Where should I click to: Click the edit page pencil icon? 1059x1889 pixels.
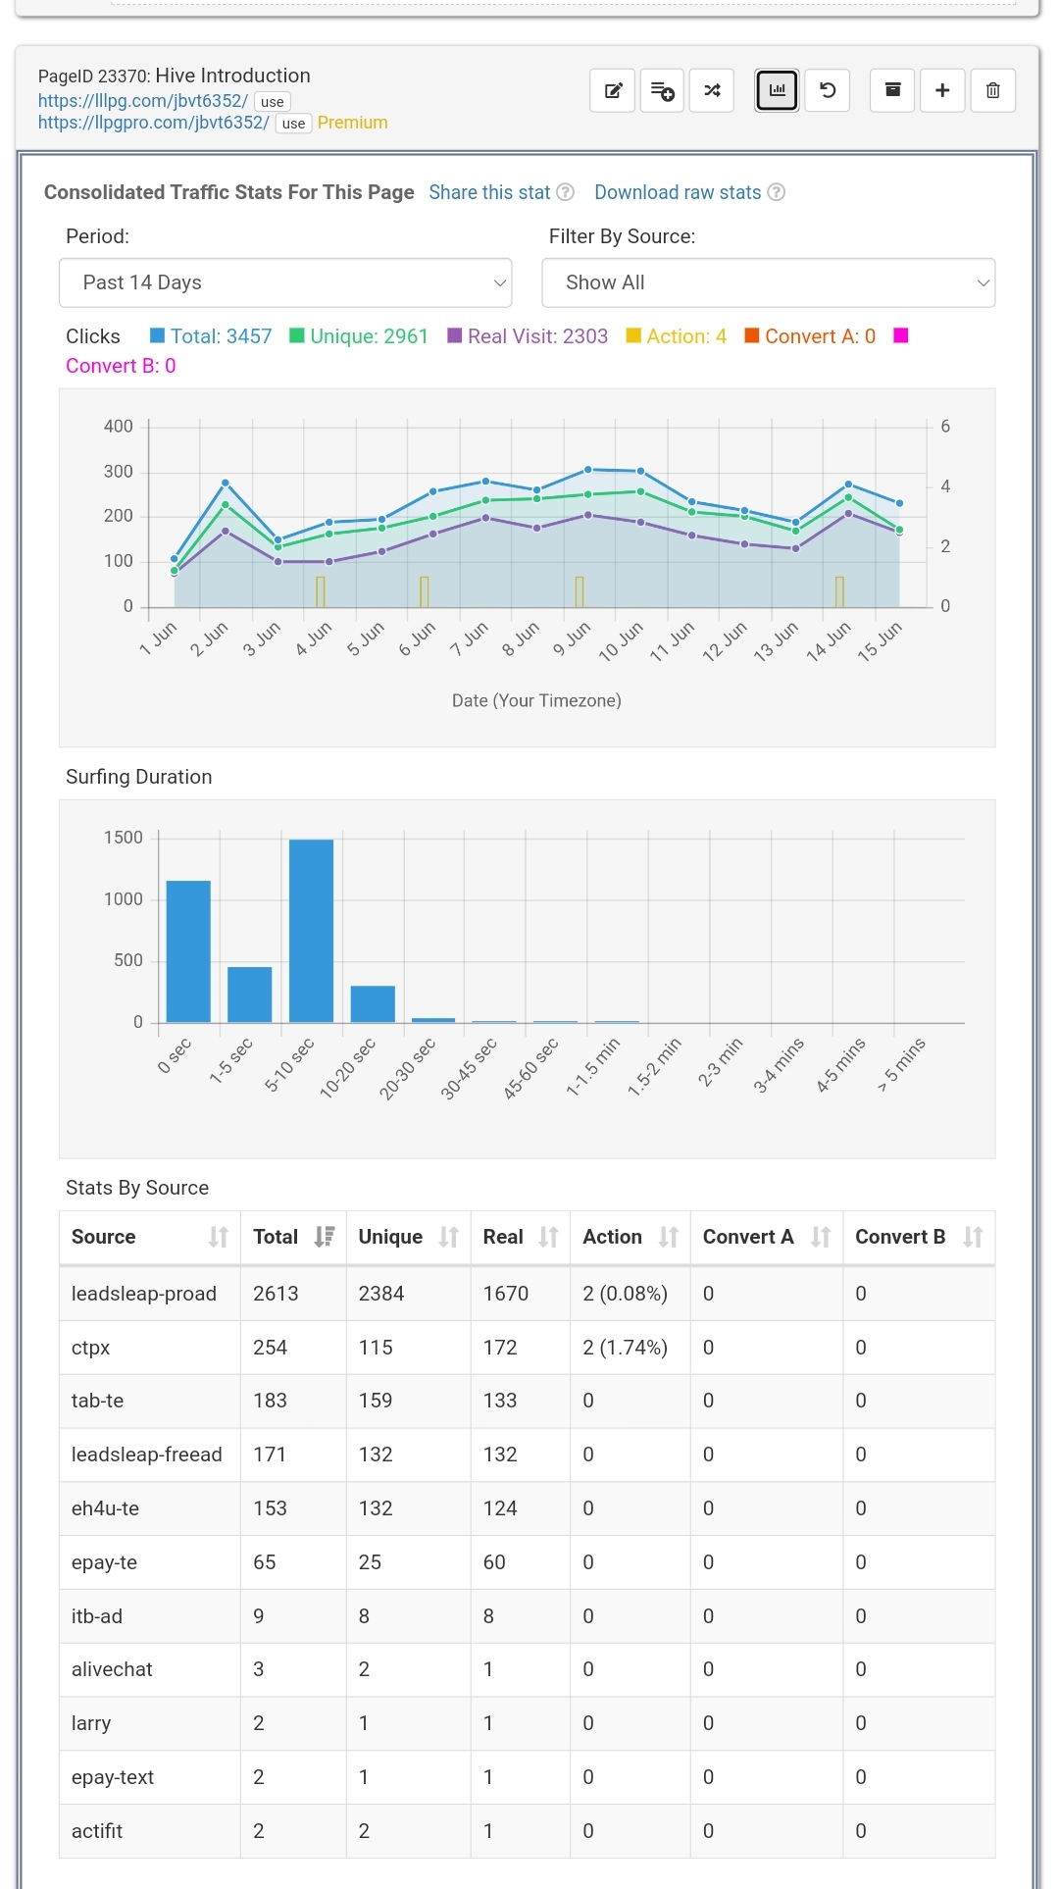[613, 90]
